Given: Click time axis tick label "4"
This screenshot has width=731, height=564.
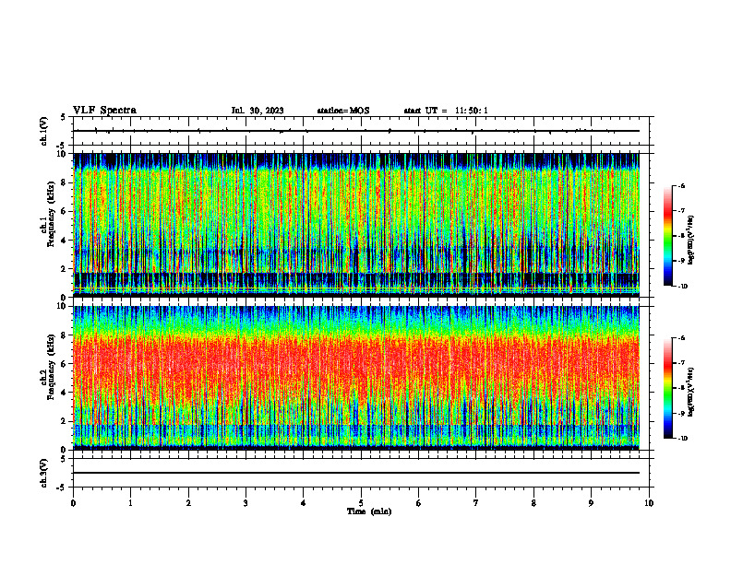Looking at the screenshot, I should tap(304, 503).
